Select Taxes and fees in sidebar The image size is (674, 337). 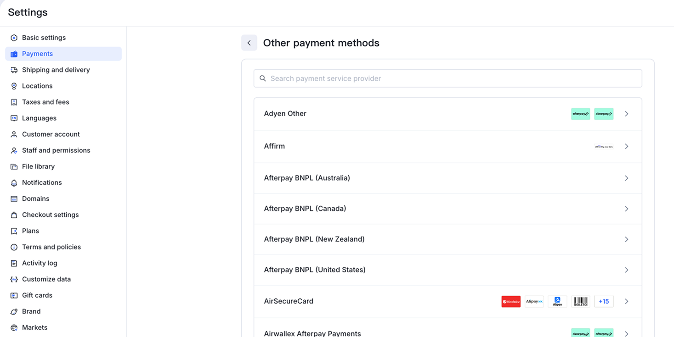coord(45,102)
